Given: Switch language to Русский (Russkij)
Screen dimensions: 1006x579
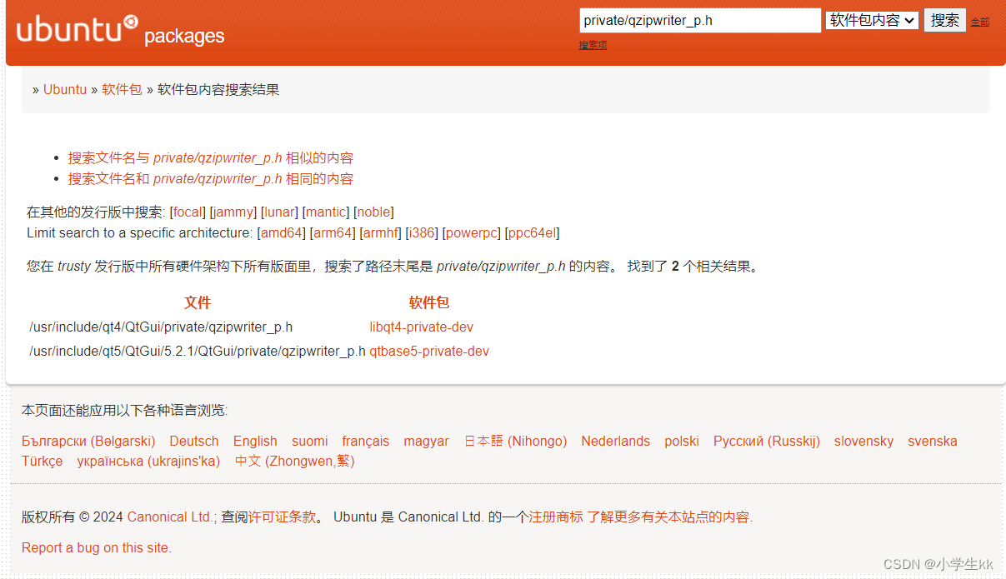Looking at the screenshot, I should point(767,442).
